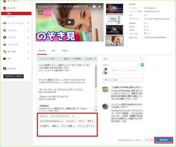The width and height of the screenshot is (176, 147).
Task: Click the share message input field
Action: [127, 71]
